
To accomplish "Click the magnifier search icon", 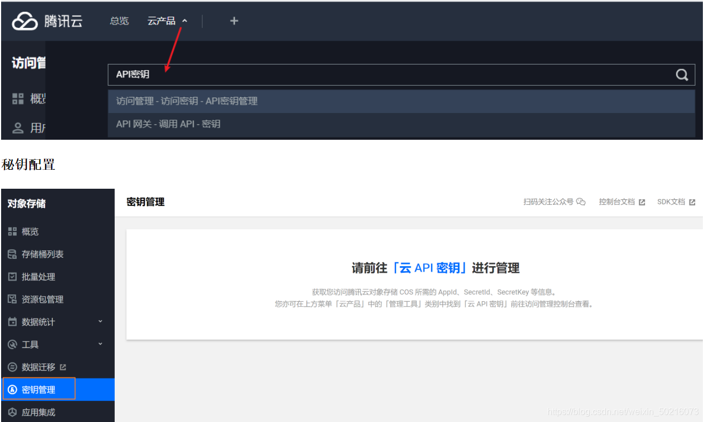I will click(682, 75).
